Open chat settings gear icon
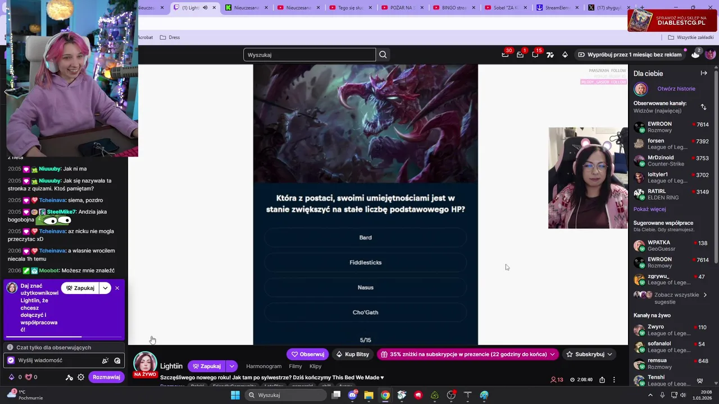Image resolution: width=719 pixels, height=404 pixels. coord(81,377)
